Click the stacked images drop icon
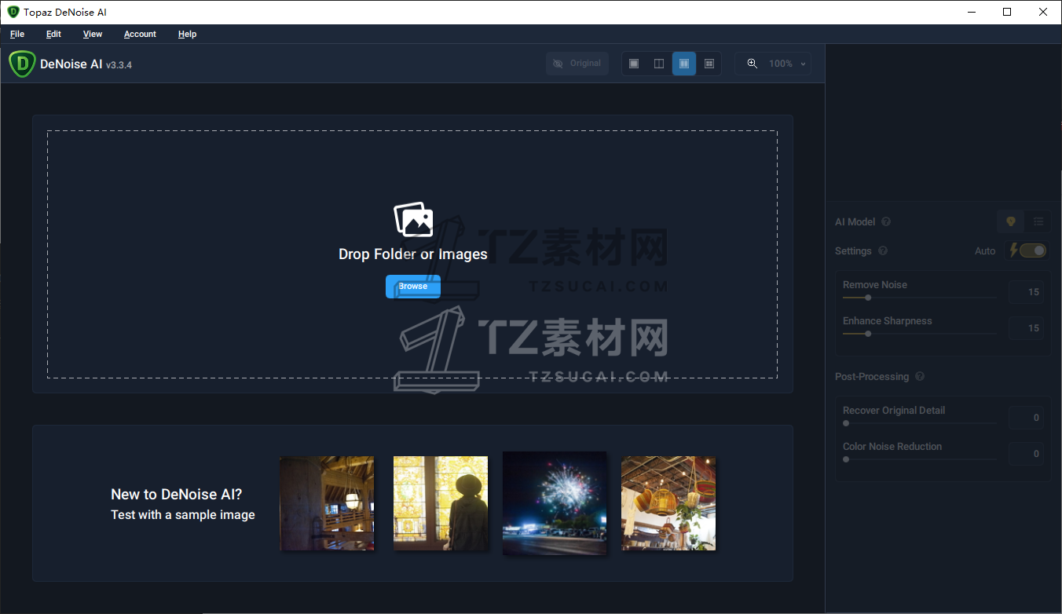The height and width of the screenshot is (614, 1062). point(413,220)
